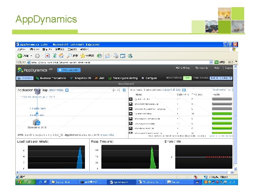Click the page vertical scrollbar

(236, 117)
